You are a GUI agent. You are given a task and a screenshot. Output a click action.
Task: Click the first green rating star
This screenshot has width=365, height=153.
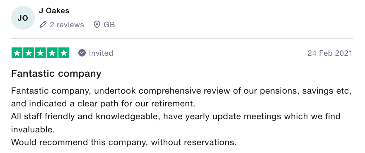pyautogui.click(x=17, y=53)
